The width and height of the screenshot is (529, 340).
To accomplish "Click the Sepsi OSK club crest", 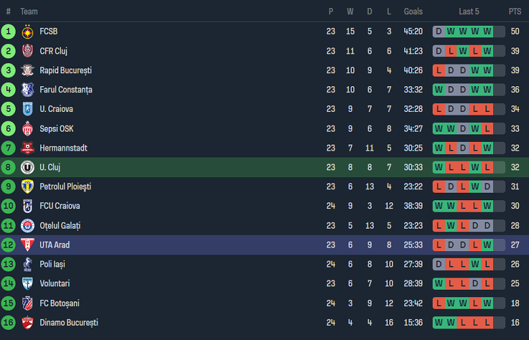I will (28, 128).
